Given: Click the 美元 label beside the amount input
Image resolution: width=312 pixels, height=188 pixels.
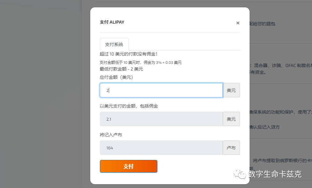Looking at the screenshot, I should click(231, 90).
